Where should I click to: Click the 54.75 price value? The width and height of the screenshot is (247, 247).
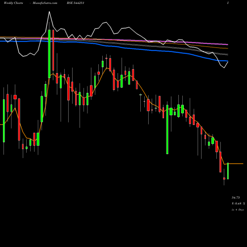pyautogui.click(x=236, y=198)
